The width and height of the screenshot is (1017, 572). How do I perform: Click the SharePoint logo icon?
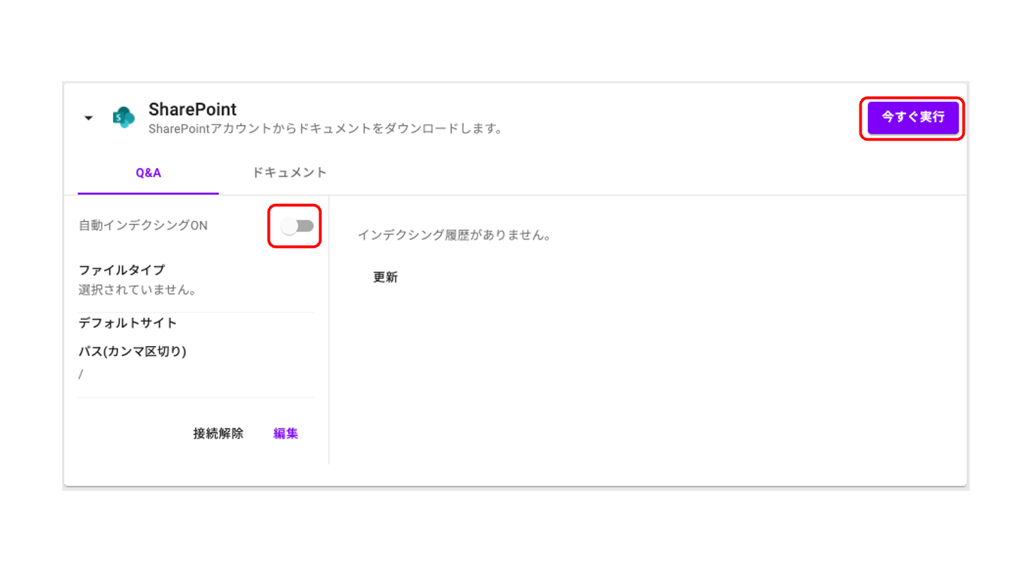pyautogui.click(x=124, y=117)
